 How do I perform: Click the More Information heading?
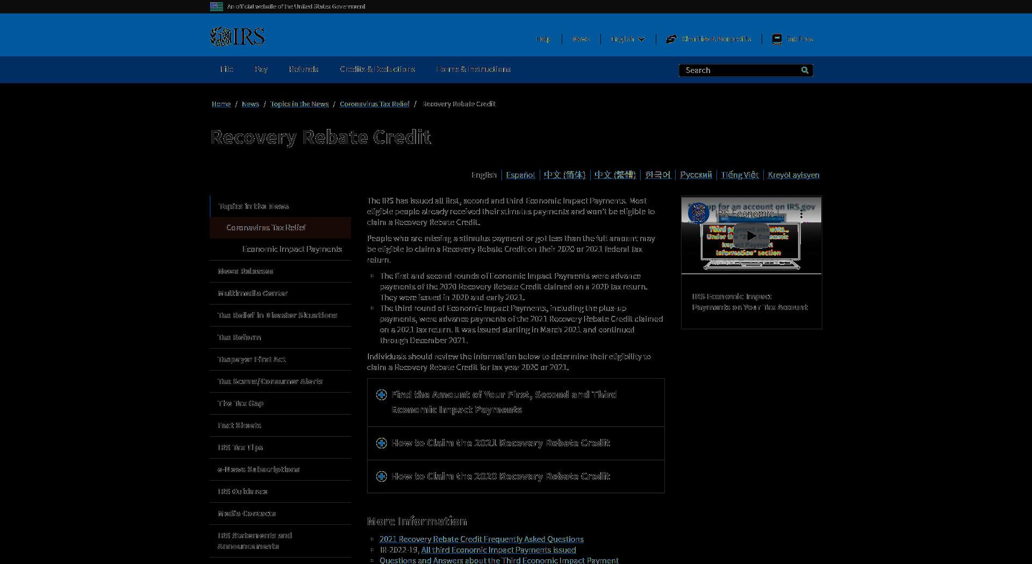click(x=417, y=522)
